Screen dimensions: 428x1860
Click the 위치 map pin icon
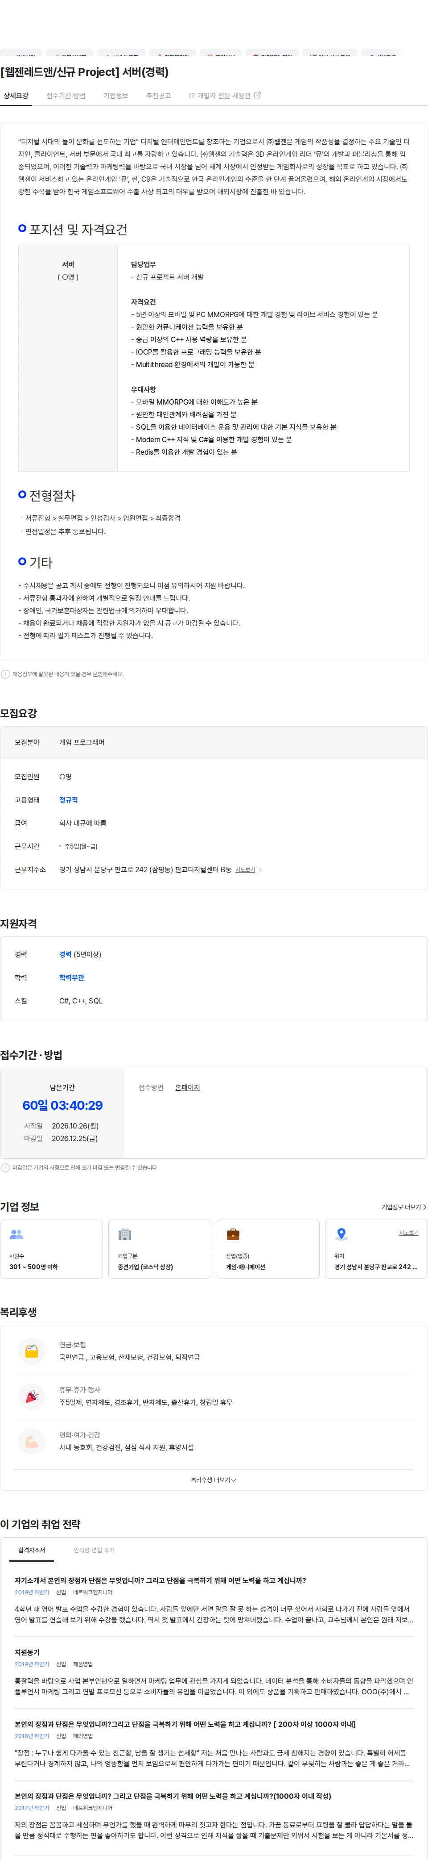point(342,1235)
